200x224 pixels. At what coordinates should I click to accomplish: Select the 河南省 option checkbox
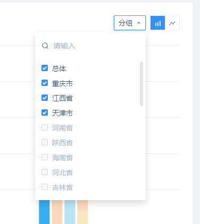45,127
